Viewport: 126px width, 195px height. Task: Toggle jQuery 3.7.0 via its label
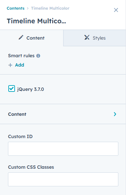(31, 89)
